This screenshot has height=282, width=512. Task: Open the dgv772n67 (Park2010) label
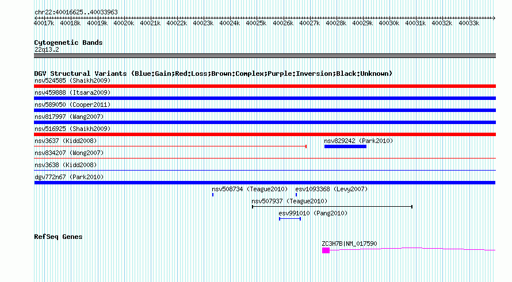(x=69, y=177)
